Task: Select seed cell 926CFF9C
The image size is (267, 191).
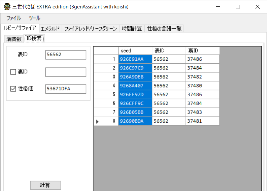Action: pyautogui.click(x=135, y=103)
